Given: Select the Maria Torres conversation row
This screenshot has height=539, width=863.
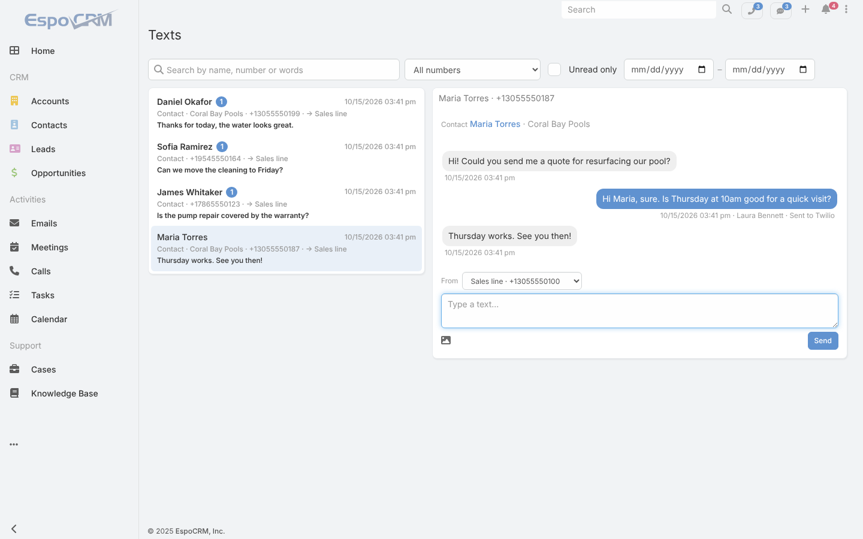Looking at the screenshot, I should [286, 249].
